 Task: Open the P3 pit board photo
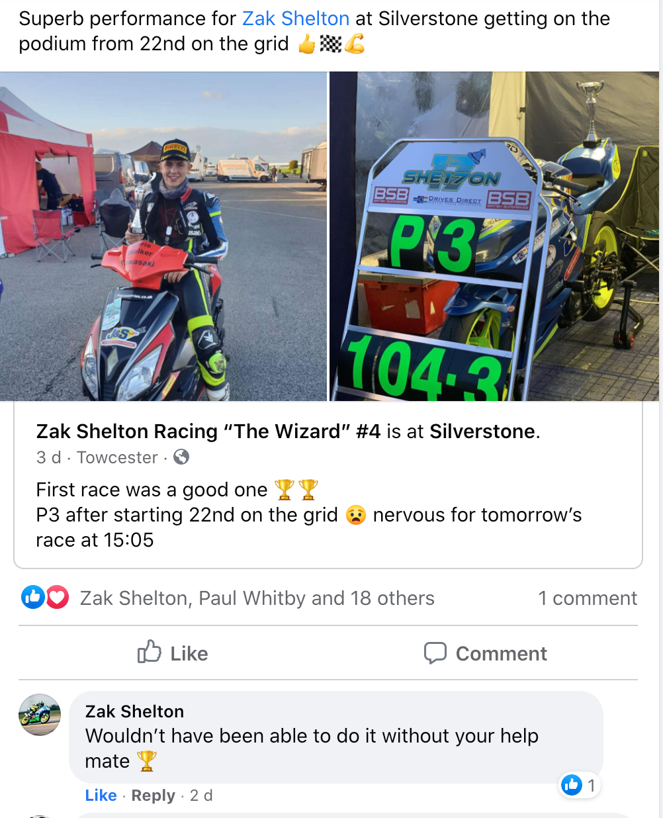click(494, 236)
